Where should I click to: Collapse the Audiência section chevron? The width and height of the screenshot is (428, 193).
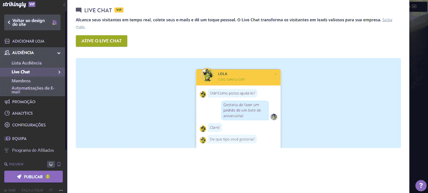point(59,53)
